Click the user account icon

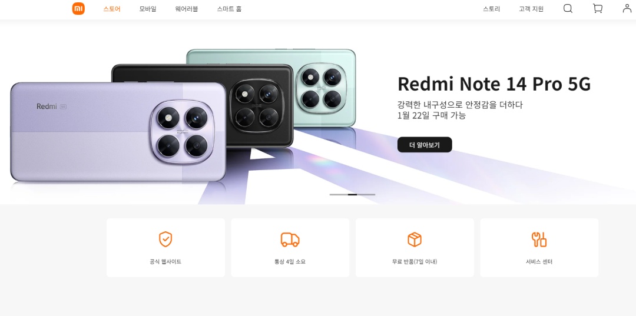pos(627,8)
